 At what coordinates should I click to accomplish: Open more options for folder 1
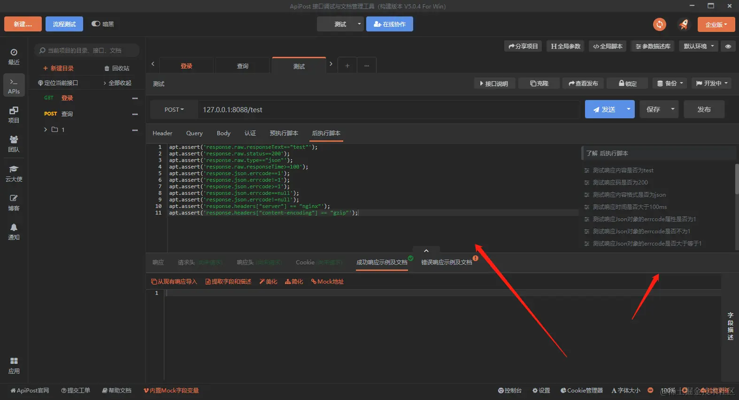pyautogui.click(x=135, y=130)
